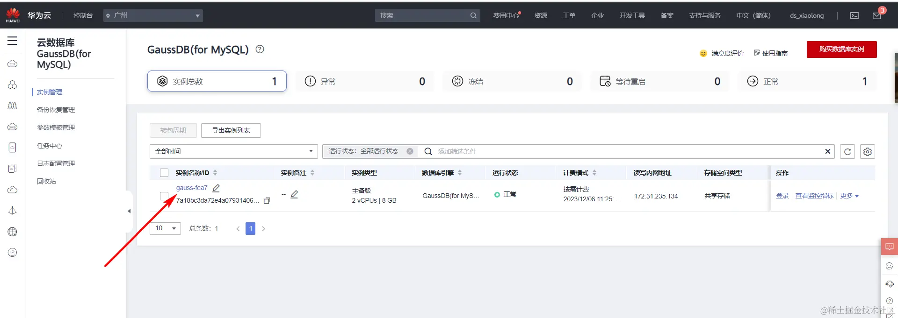The image size is (898, 318).
Task: Click next page arrow
Action: [264, 228]
